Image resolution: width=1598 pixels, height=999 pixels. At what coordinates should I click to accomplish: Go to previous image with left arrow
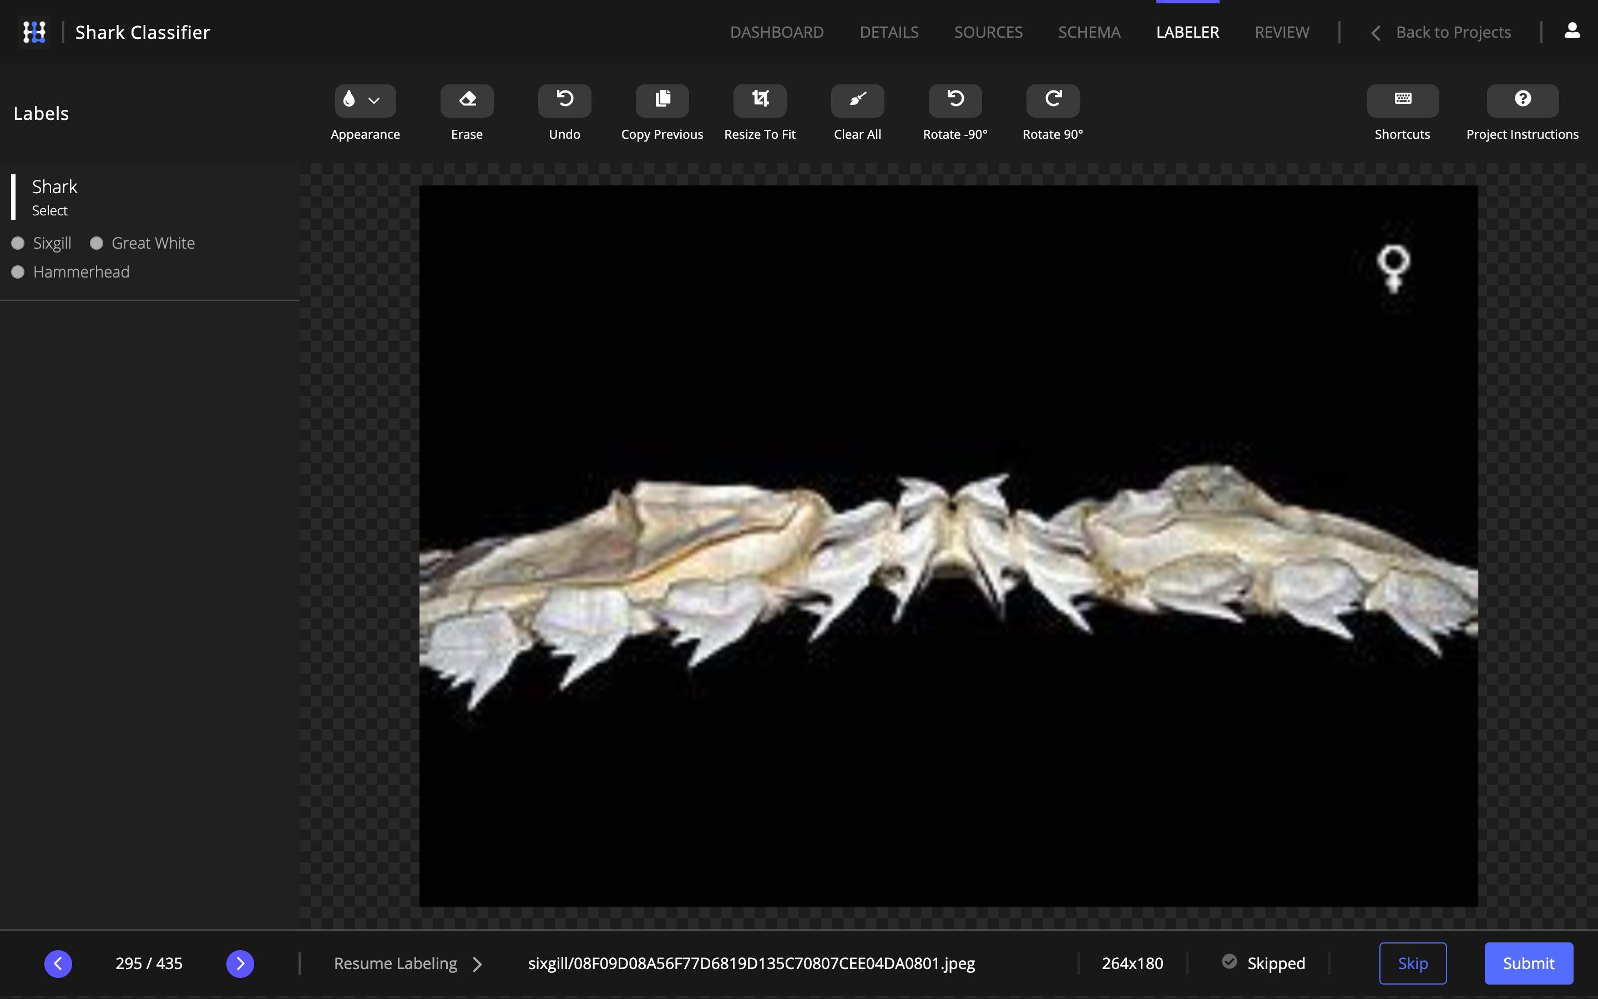(58, 963)
